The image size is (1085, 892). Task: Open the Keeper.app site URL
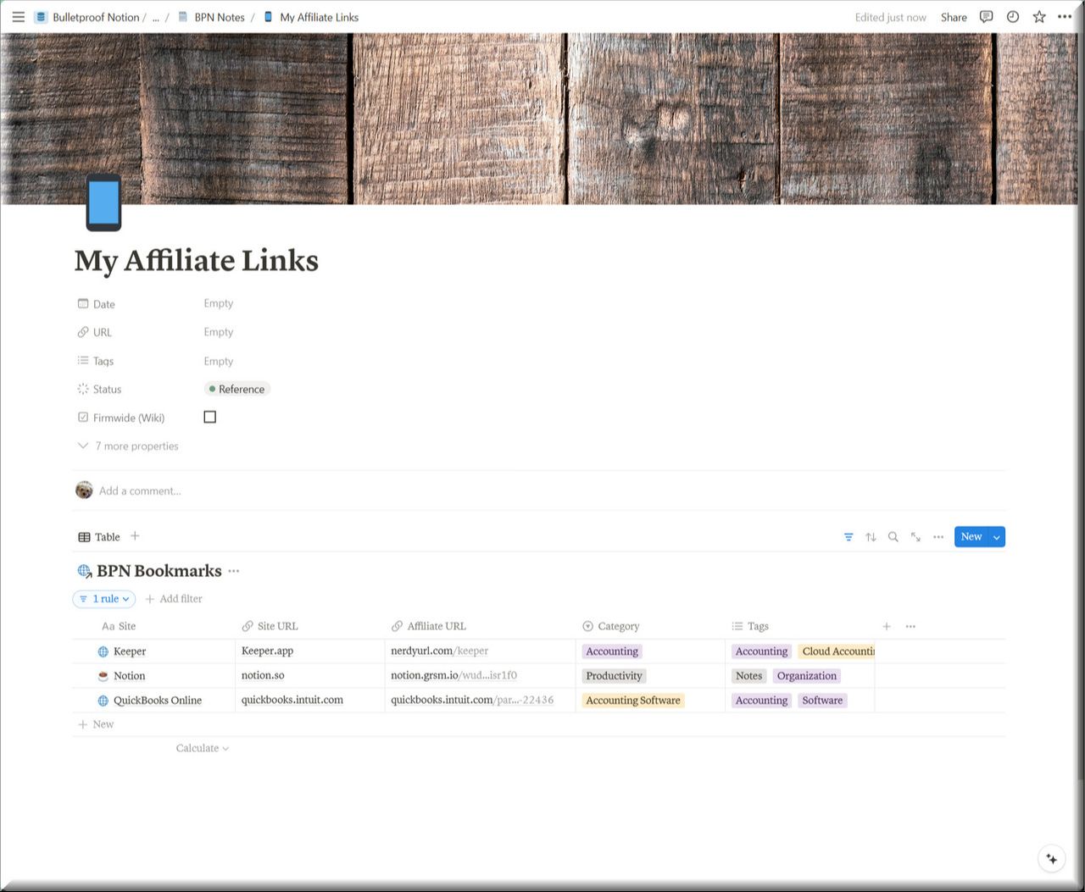pos(267,651)
